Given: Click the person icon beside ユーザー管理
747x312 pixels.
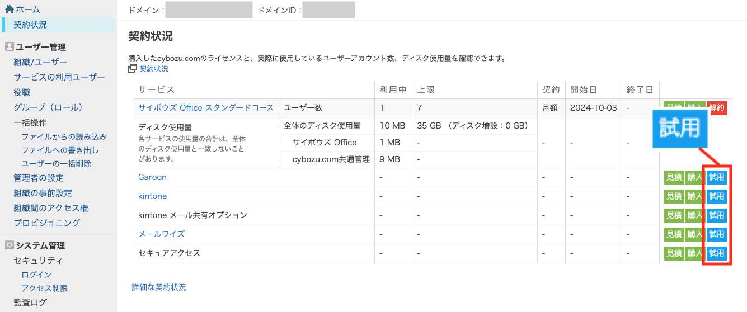Looking at the screenshot, I should pyautogui.click(x=9, y=47).
